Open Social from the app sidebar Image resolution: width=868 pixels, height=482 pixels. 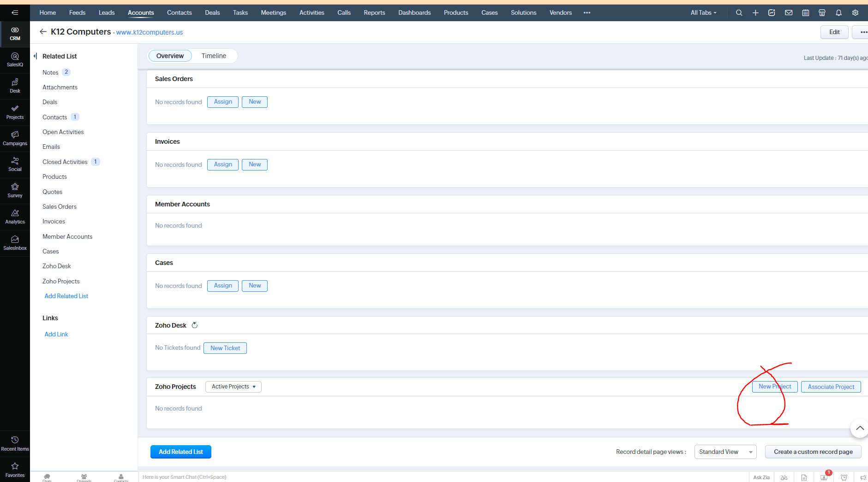(15, 165)
